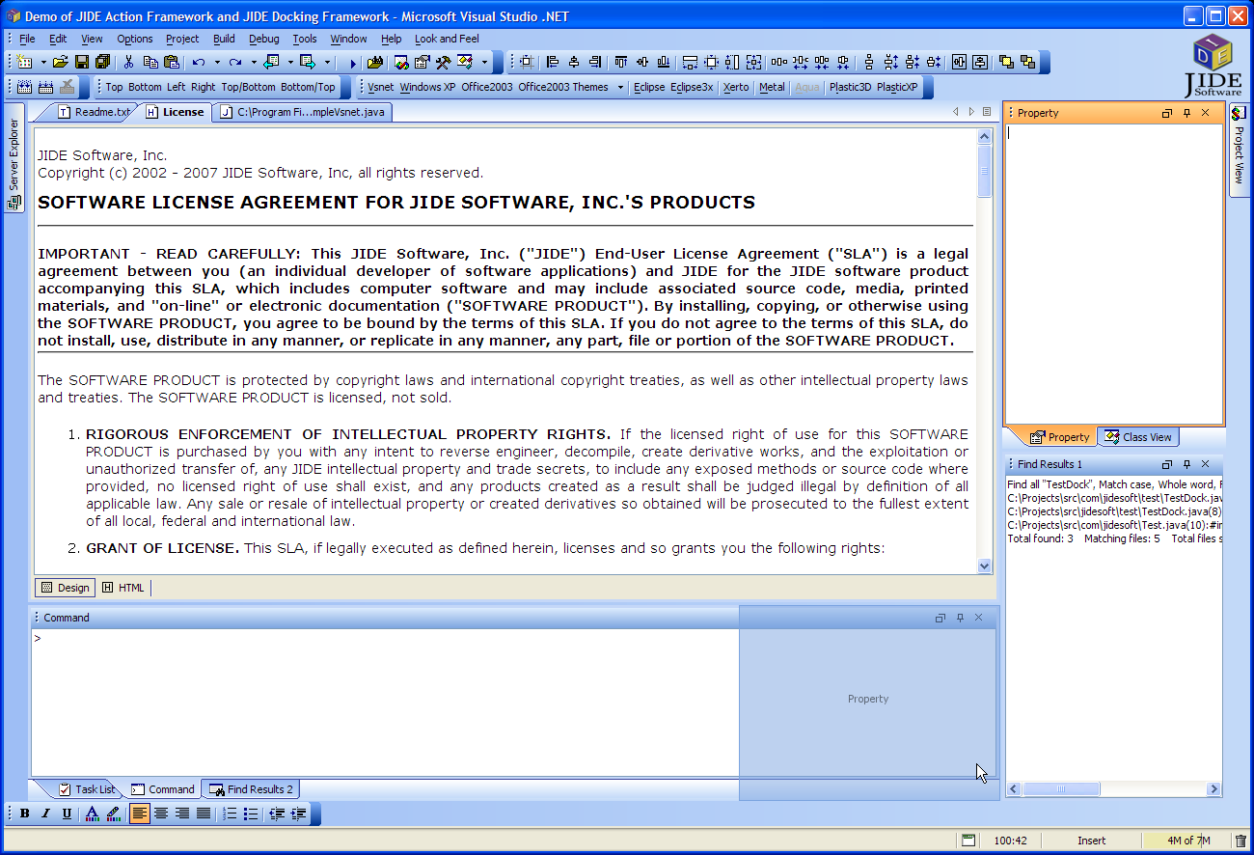Apply the Eclipse3x look and feel
Viewport: 1254px width, 855px height.
pos(692,87)
